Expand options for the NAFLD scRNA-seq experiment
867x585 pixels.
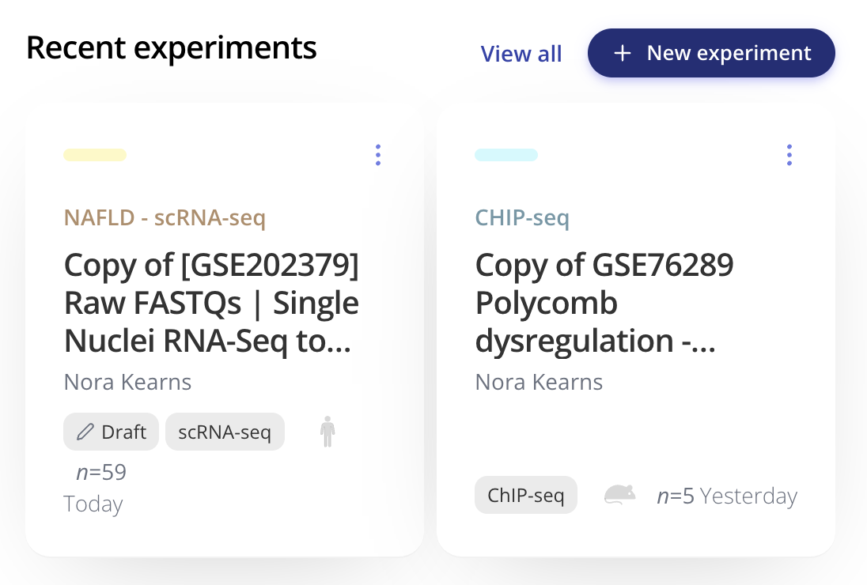[x=378, y=155]
